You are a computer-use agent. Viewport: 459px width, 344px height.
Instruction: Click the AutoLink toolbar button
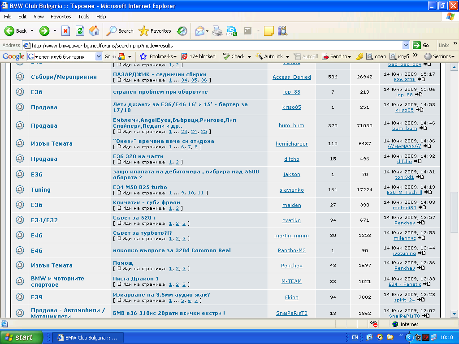click(269, 56)
